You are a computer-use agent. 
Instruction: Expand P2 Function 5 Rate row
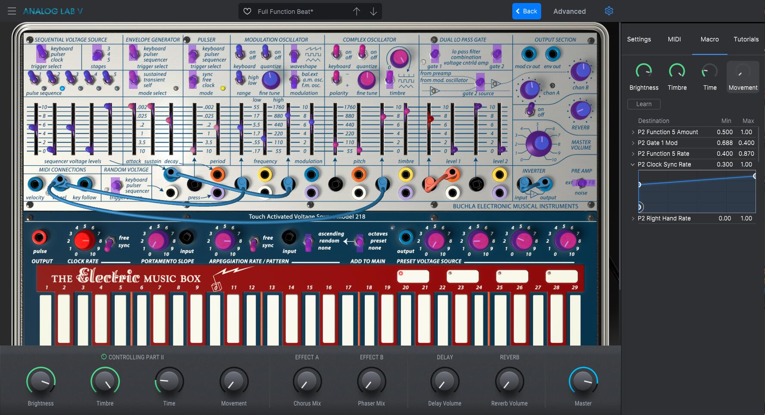[x=633, y=154]
